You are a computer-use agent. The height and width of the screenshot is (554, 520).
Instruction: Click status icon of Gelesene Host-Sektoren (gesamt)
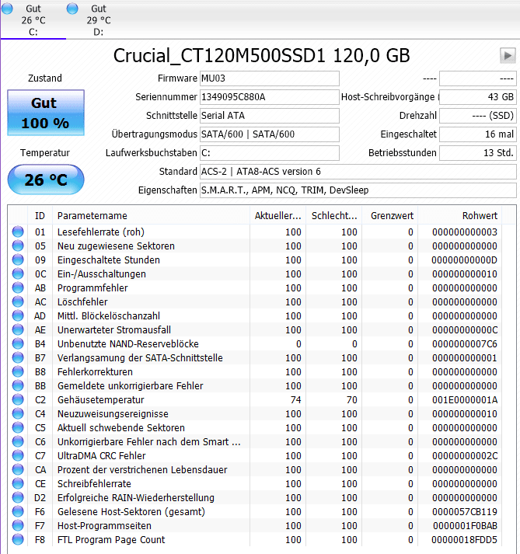pos(18,511)
